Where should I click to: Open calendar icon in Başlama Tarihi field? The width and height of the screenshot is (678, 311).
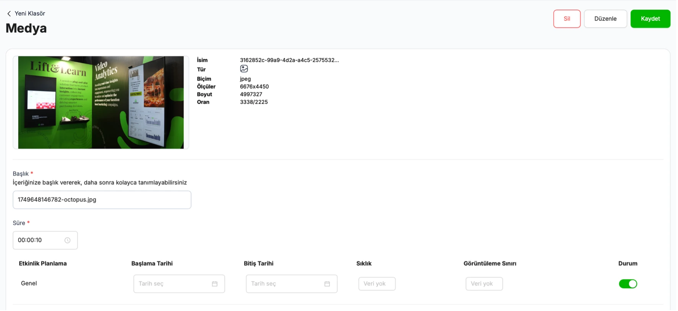pos(215,284)
